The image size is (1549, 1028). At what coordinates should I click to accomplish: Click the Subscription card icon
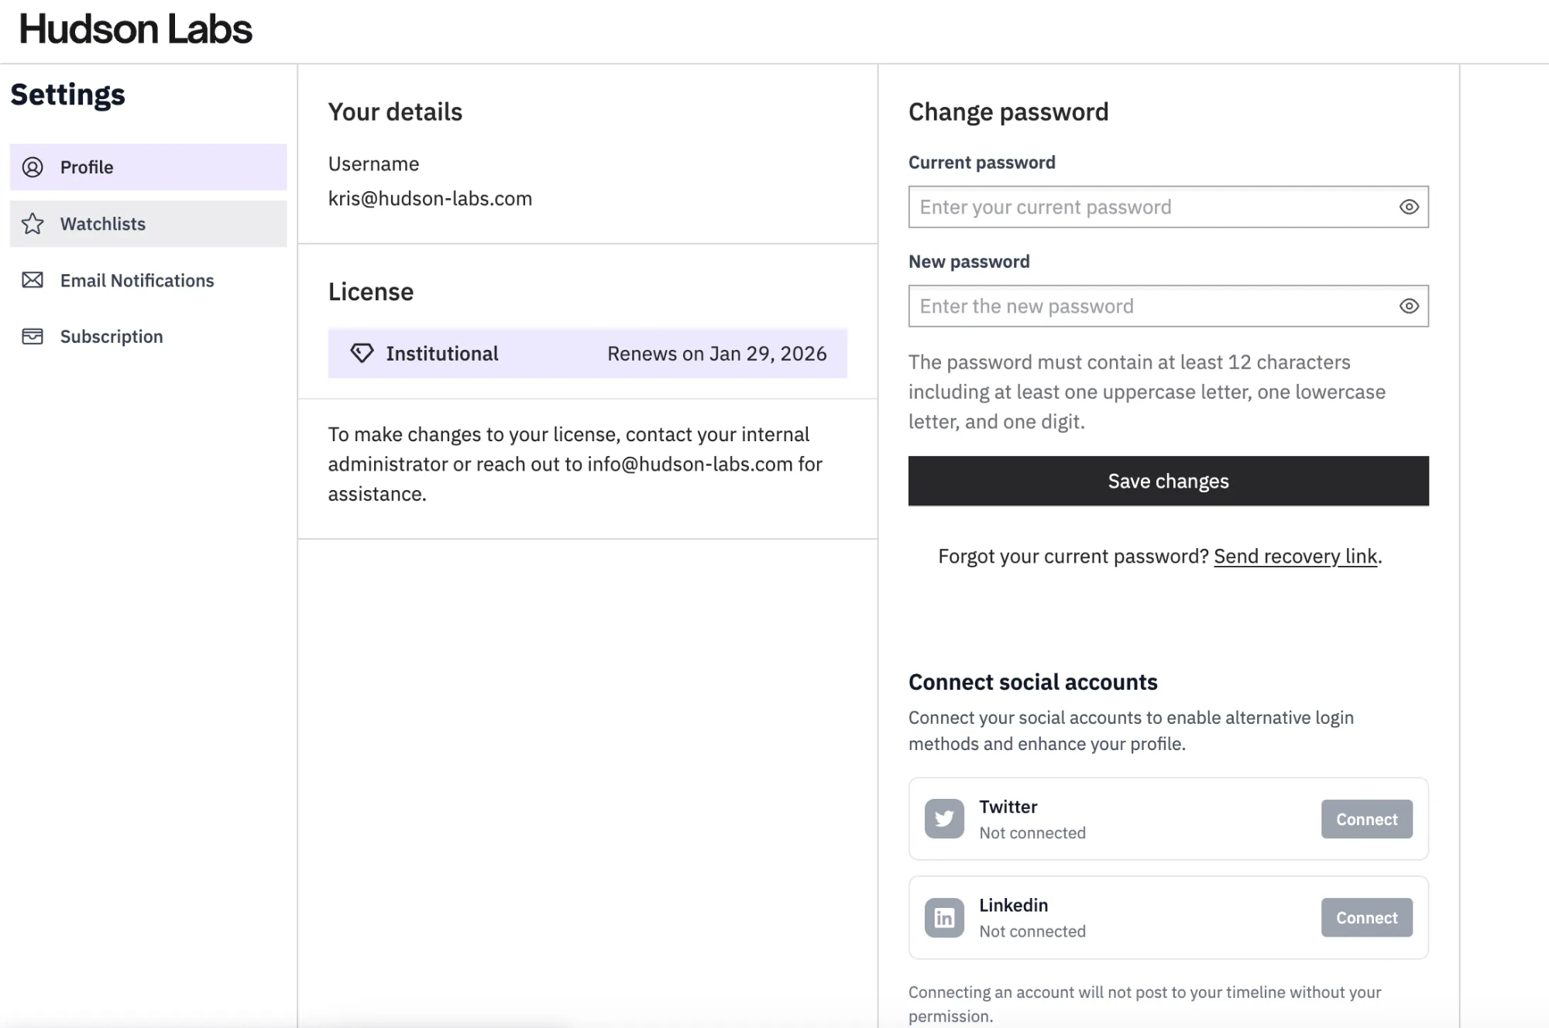[33, 337]
